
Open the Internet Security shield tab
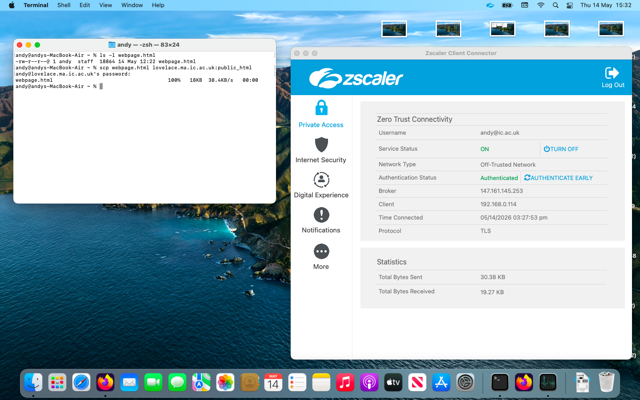pyautogui.click(x=321, y=150)
